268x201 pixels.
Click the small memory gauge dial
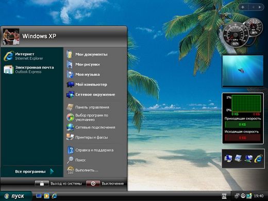(254, 27)
